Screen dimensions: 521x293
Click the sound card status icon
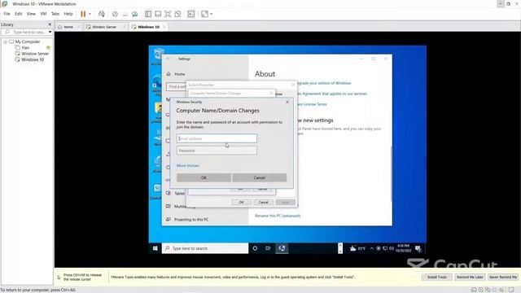coord(501,290)
